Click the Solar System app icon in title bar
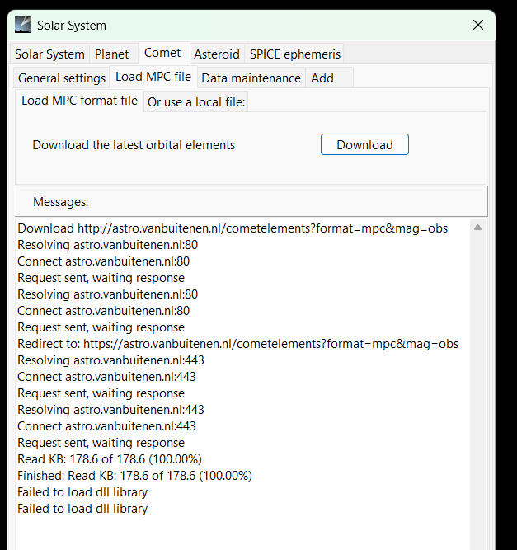Viewport: 517px width, 550px height. click(x=23, y=25)
